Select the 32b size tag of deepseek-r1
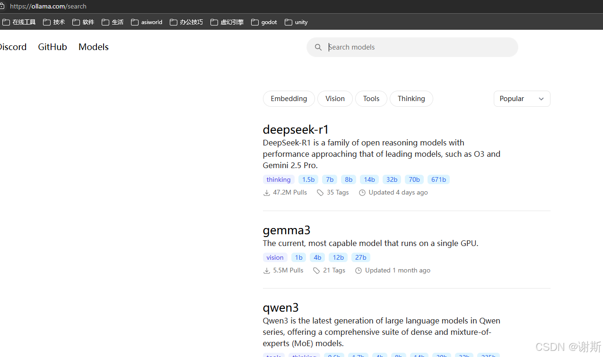This screenshot has height=357, width=603. click(x=392, y=179)
